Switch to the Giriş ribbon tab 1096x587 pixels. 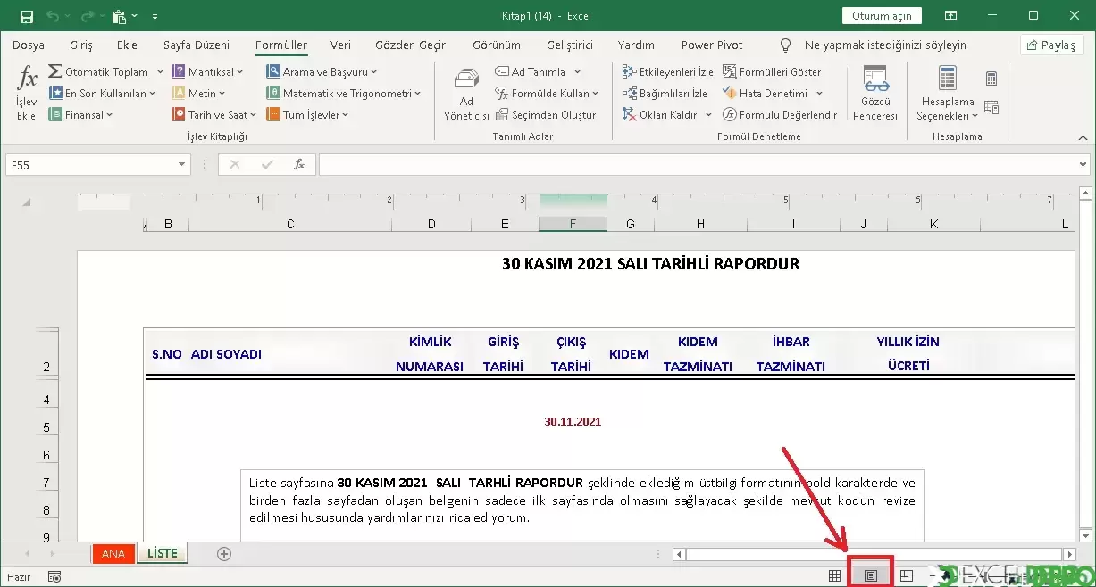coord(81,45)
